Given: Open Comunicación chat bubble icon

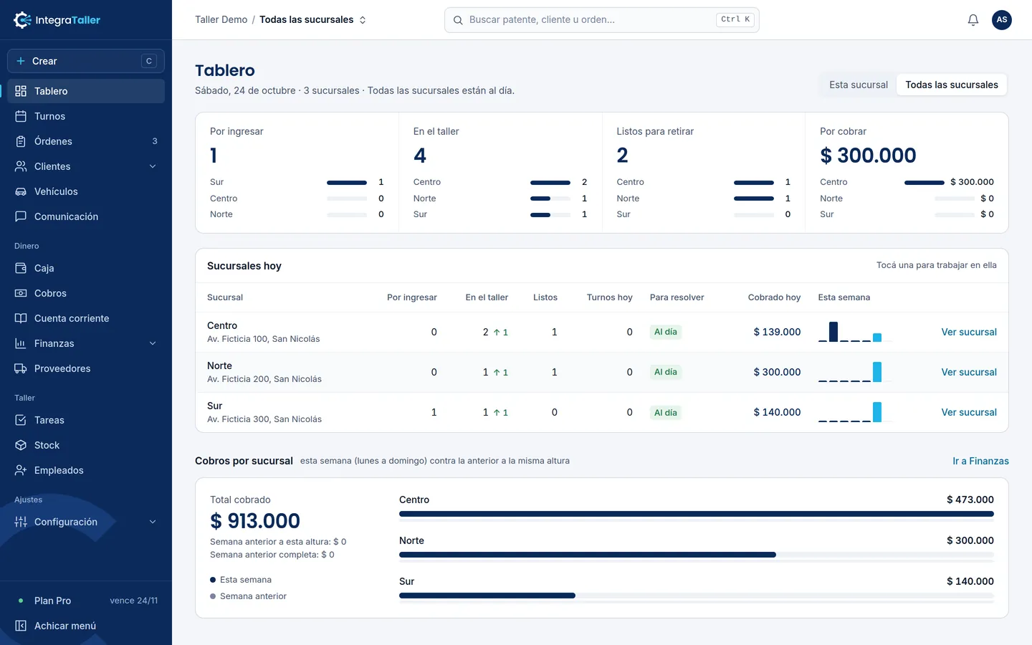Looking at the screenshot, I should point(21,216).
